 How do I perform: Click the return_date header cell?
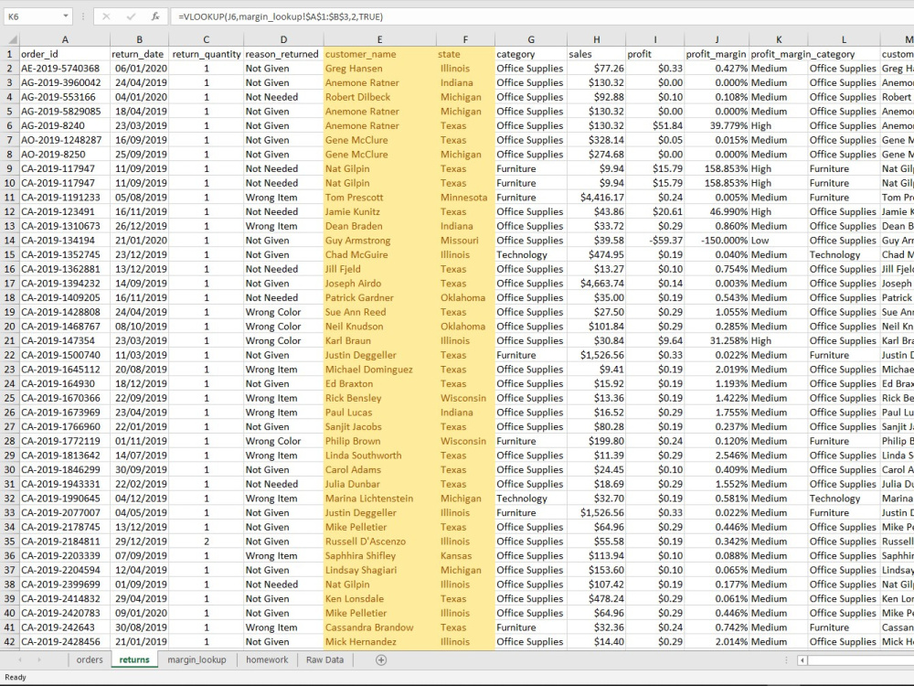(x=139, y=54)
